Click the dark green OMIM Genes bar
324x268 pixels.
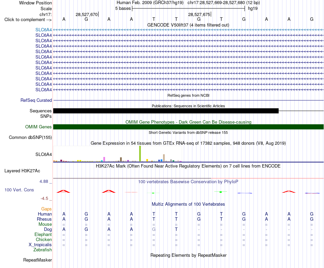(x=189, y=127)
